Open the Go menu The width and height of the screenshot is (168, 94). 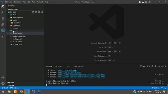pos(29,2)
